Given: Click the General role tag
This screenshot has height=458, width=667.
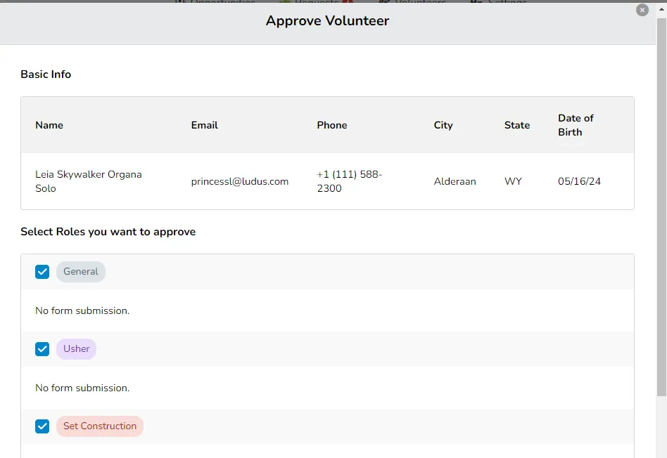Looking at the screenshot, I should pyautogui.click(x=81, y=272).
